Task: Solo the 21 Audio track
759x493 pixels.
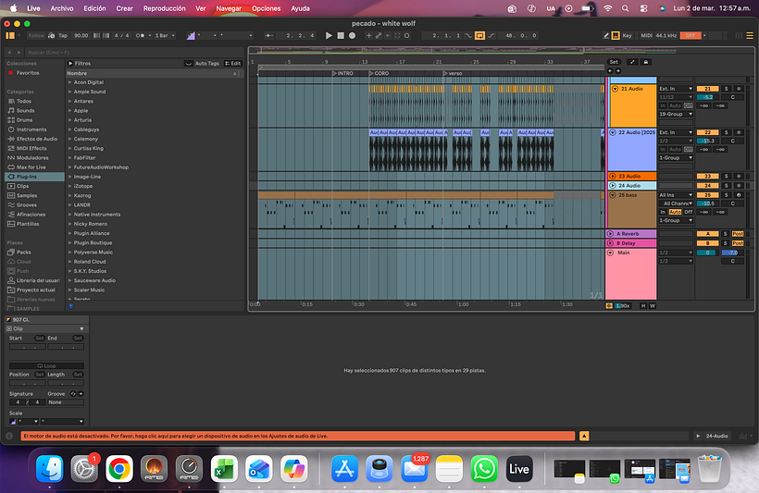Action: click(725, 88)
